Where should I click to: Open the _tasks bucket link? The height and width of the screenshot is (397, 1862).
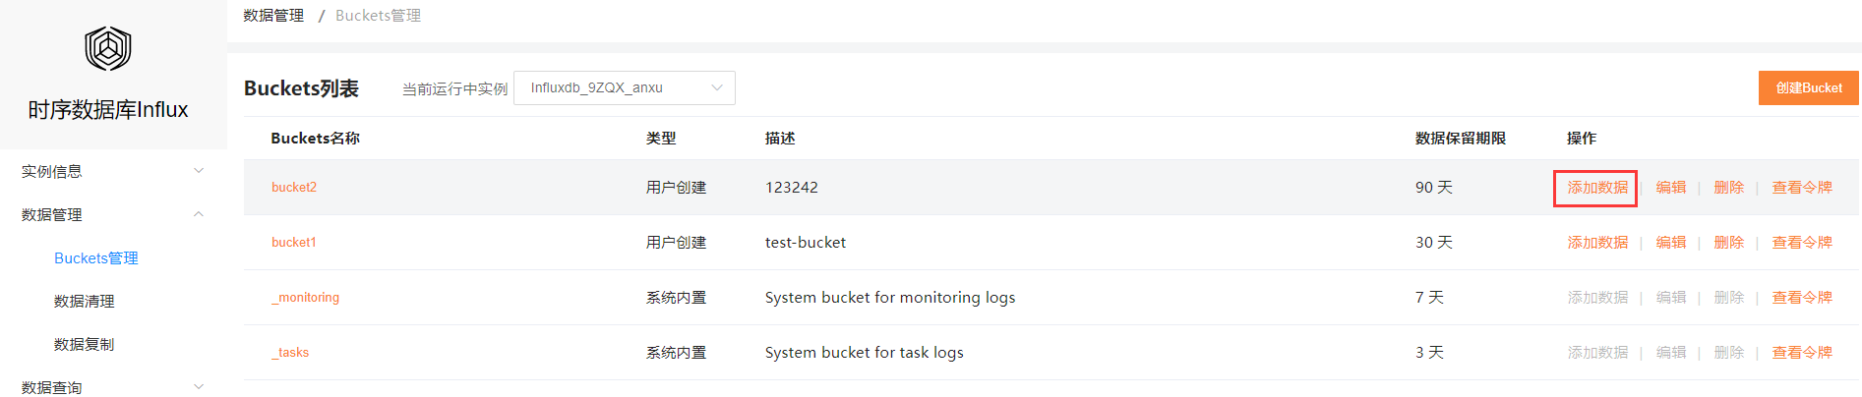(x=291, y=352)
